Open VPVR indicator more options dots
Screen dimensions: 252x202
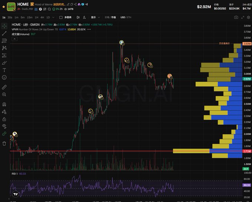[89, 29]
